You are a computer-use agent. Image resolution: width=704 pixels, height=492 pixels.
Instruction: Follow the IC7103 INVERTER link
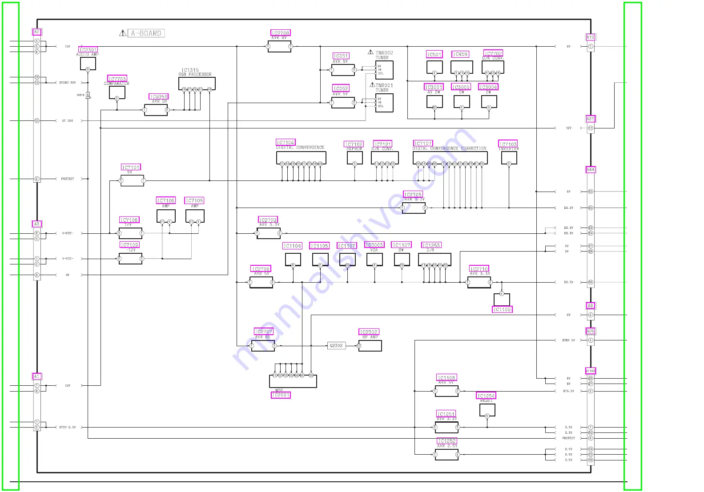click(508, 144)
